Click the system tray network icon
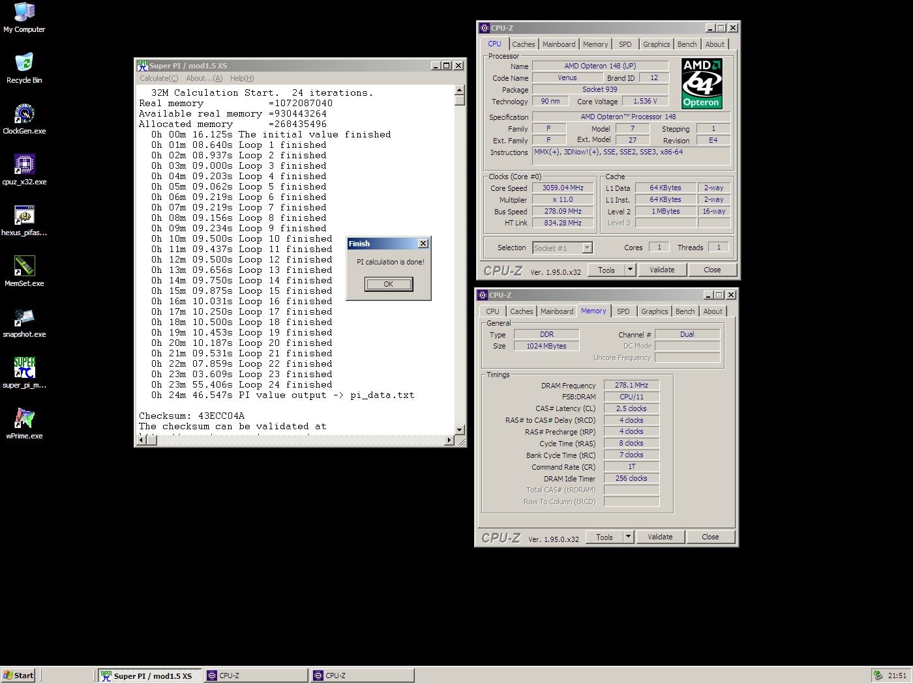The image size is (913, 684). click(x=878, y=676)
